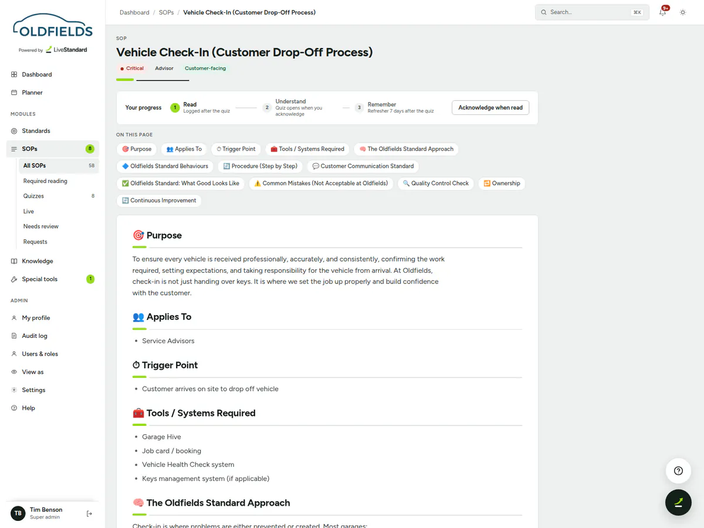Click the Planner calendar icon
The image size is (704, 528).
pyautogui.click(x=14, y=93)
